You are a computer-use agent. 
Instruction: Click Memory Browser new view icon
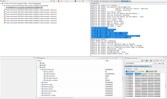pyautogui.click(x=161, y=61)
